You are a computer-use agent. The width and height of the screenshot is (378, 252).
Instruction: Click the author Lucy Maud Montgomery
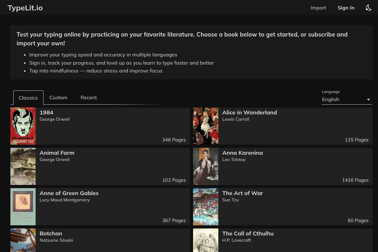tap(65, 200)
